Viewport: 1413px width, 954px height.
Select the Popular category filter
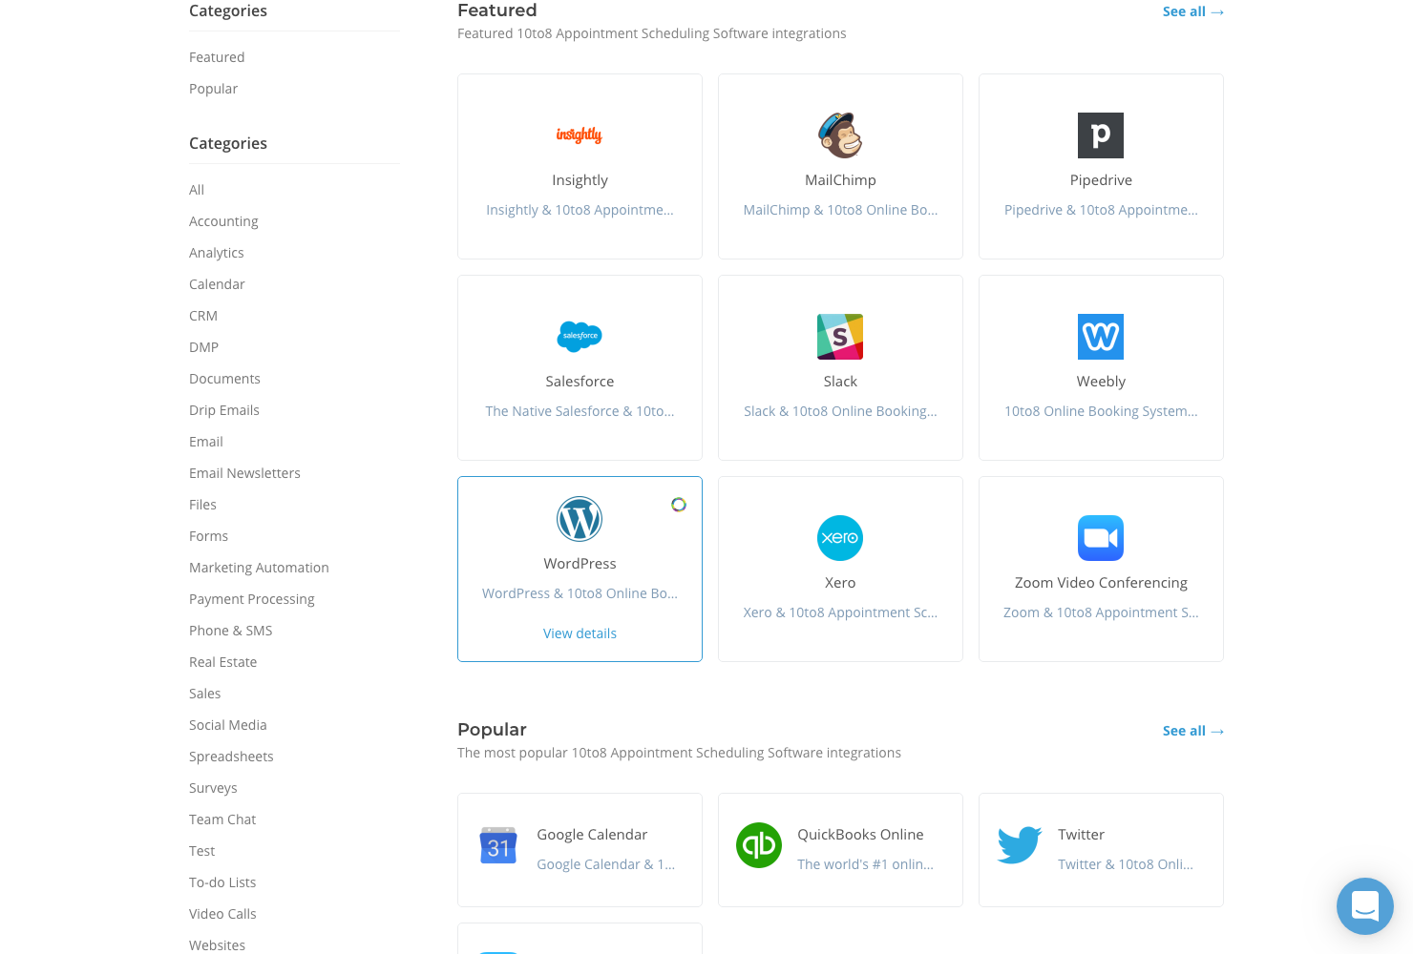tap(213, 89)
